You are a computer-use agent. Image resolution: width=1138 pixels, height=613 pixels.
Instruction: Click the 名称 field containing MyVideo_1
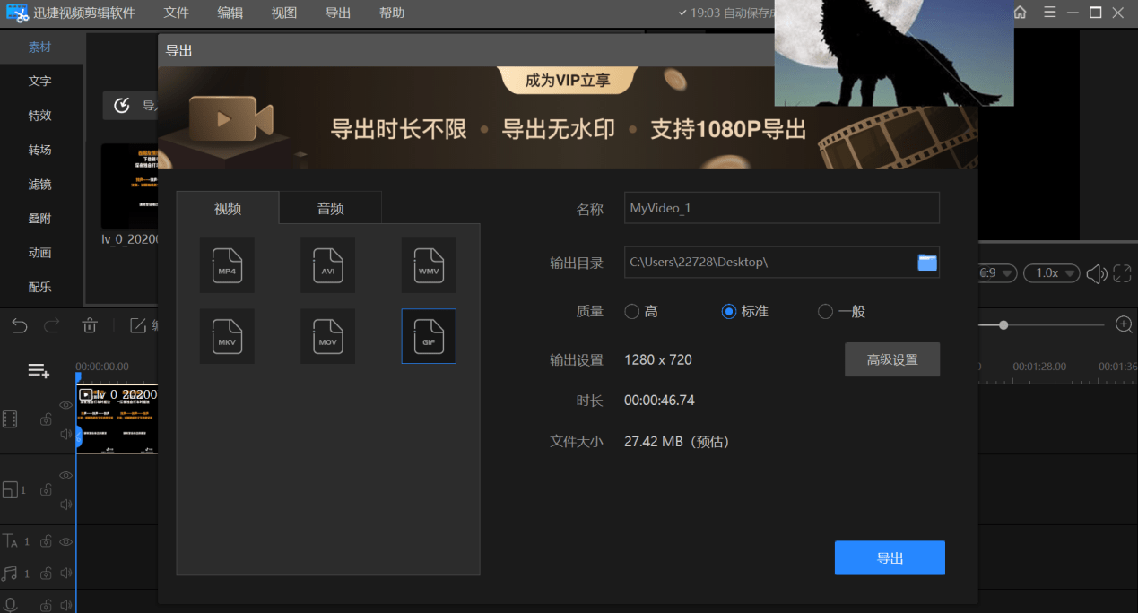781,208
